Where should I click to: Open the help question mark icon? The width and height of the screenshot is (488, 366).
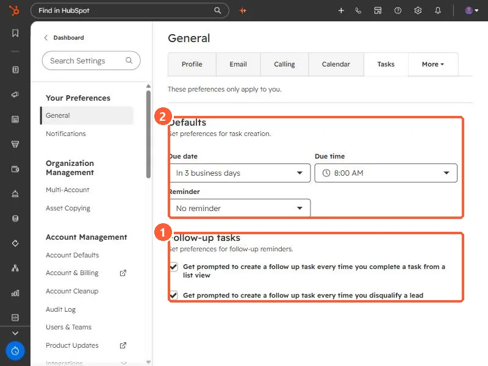coord(398,10)
